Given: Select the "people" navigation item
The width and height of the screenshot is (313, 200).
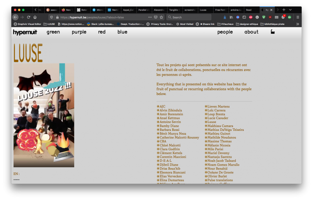Looking at the screenshot, I should [x=225, y=32].
